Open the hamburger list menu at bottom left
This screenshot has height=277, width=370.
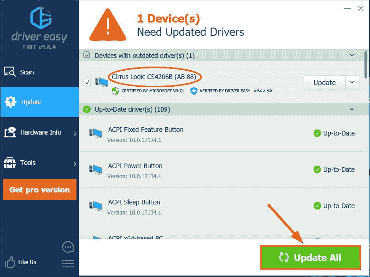click(68, 263)
